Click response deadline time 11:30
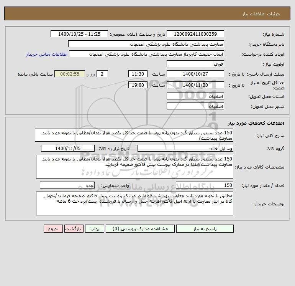 pos(138,74)
